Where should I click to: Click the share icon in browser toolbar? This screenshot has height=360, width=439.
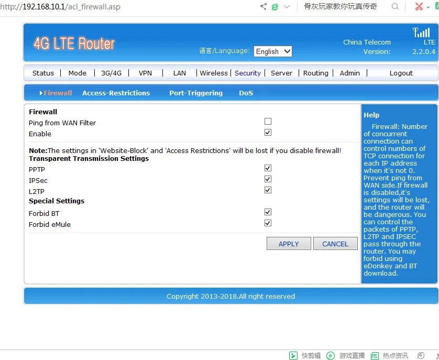(264, 7)
